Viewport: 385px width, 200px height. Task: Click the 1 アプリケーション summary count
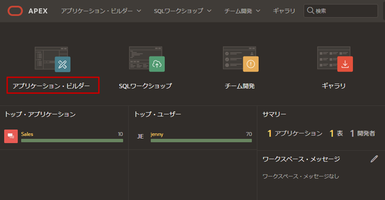click(295, 133)
